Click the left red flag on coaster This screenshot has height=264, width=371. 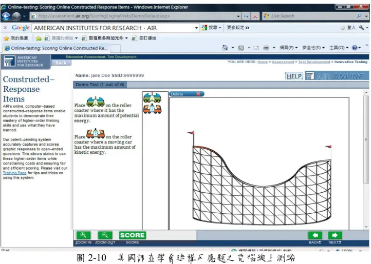[x=191, y=133]
